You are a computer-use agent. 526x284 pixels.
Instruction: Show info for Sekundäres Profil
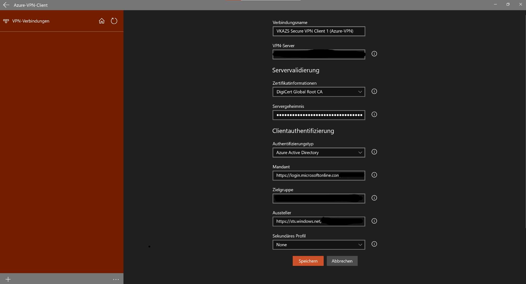[374, 244]
